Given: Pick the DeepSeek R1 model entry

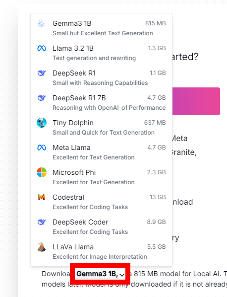Looking at the screenshot, I should point(101,78).
